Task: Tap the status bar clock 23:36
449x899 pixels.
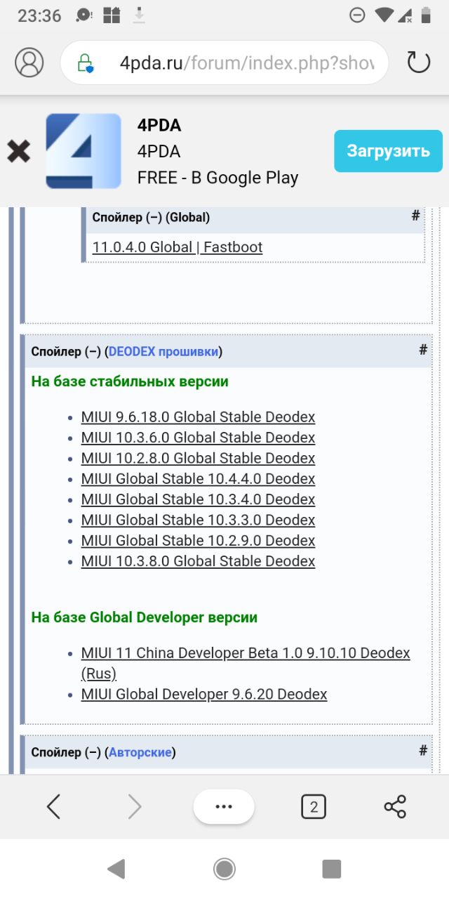Action: [x=39, y=15]
